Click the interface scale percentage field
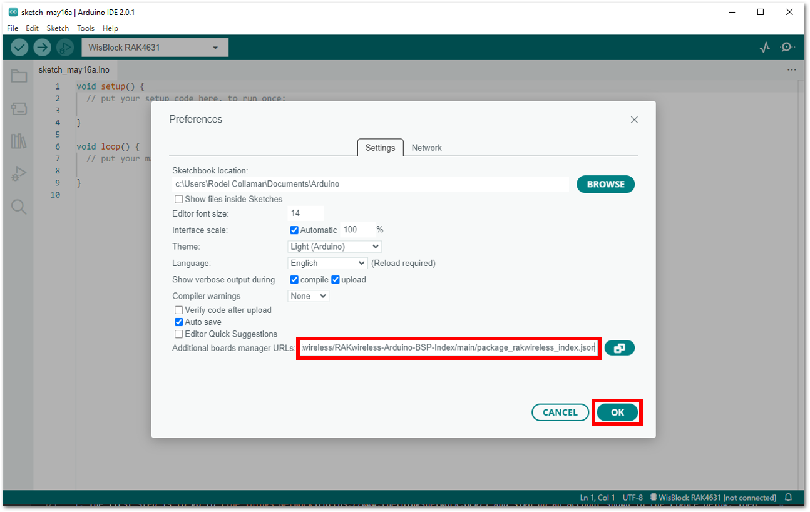810x512 pixels. click(357, 230)
